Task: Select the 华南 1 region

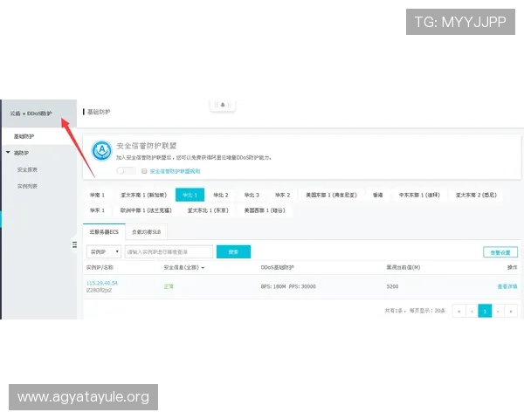Action: tap(97, 195)
